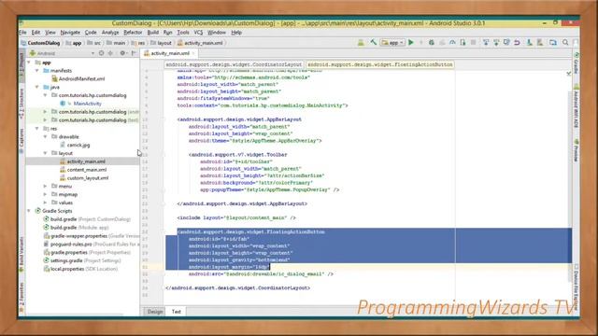The height and width of the screenshot is (336, 598).
Task: Collapse the java folder node
Action: click(37, 87)
